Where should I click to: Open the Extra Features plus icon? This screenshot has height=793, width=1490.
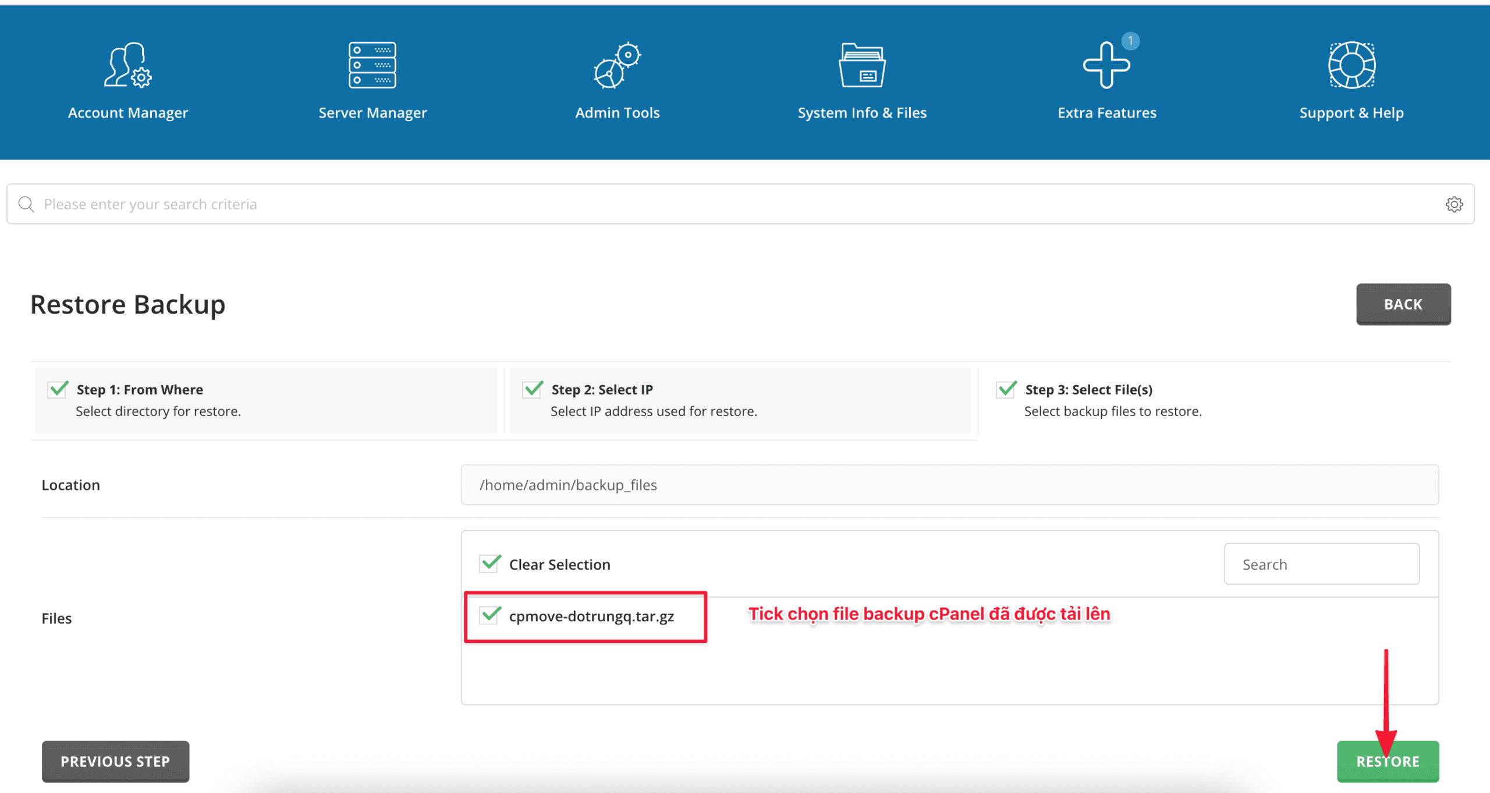point(1106,66)
